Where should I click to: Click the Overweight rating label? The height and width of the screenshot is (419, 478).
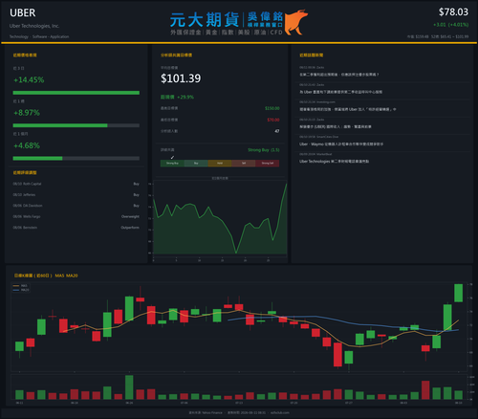point(130,216)
